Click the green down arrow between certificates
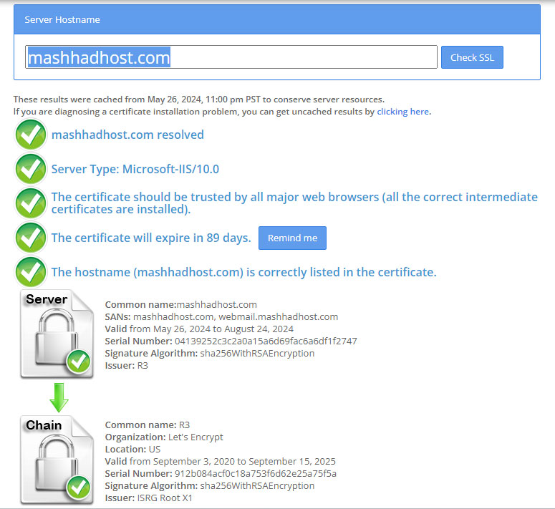The image size is (555, 509). click(x=59, y=397)
